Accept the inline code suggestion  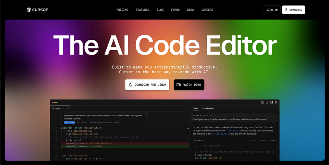click(69, 122)
